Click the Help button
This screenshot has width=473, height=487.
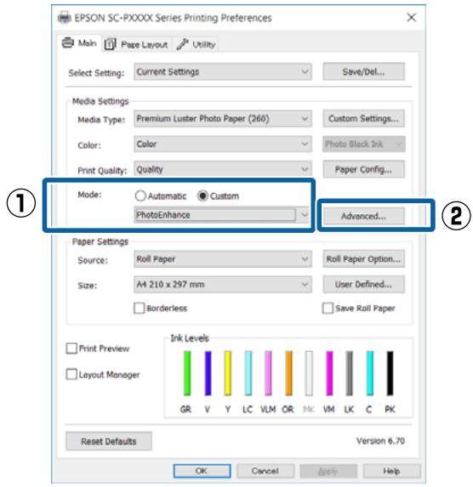(x=391, y=471)
